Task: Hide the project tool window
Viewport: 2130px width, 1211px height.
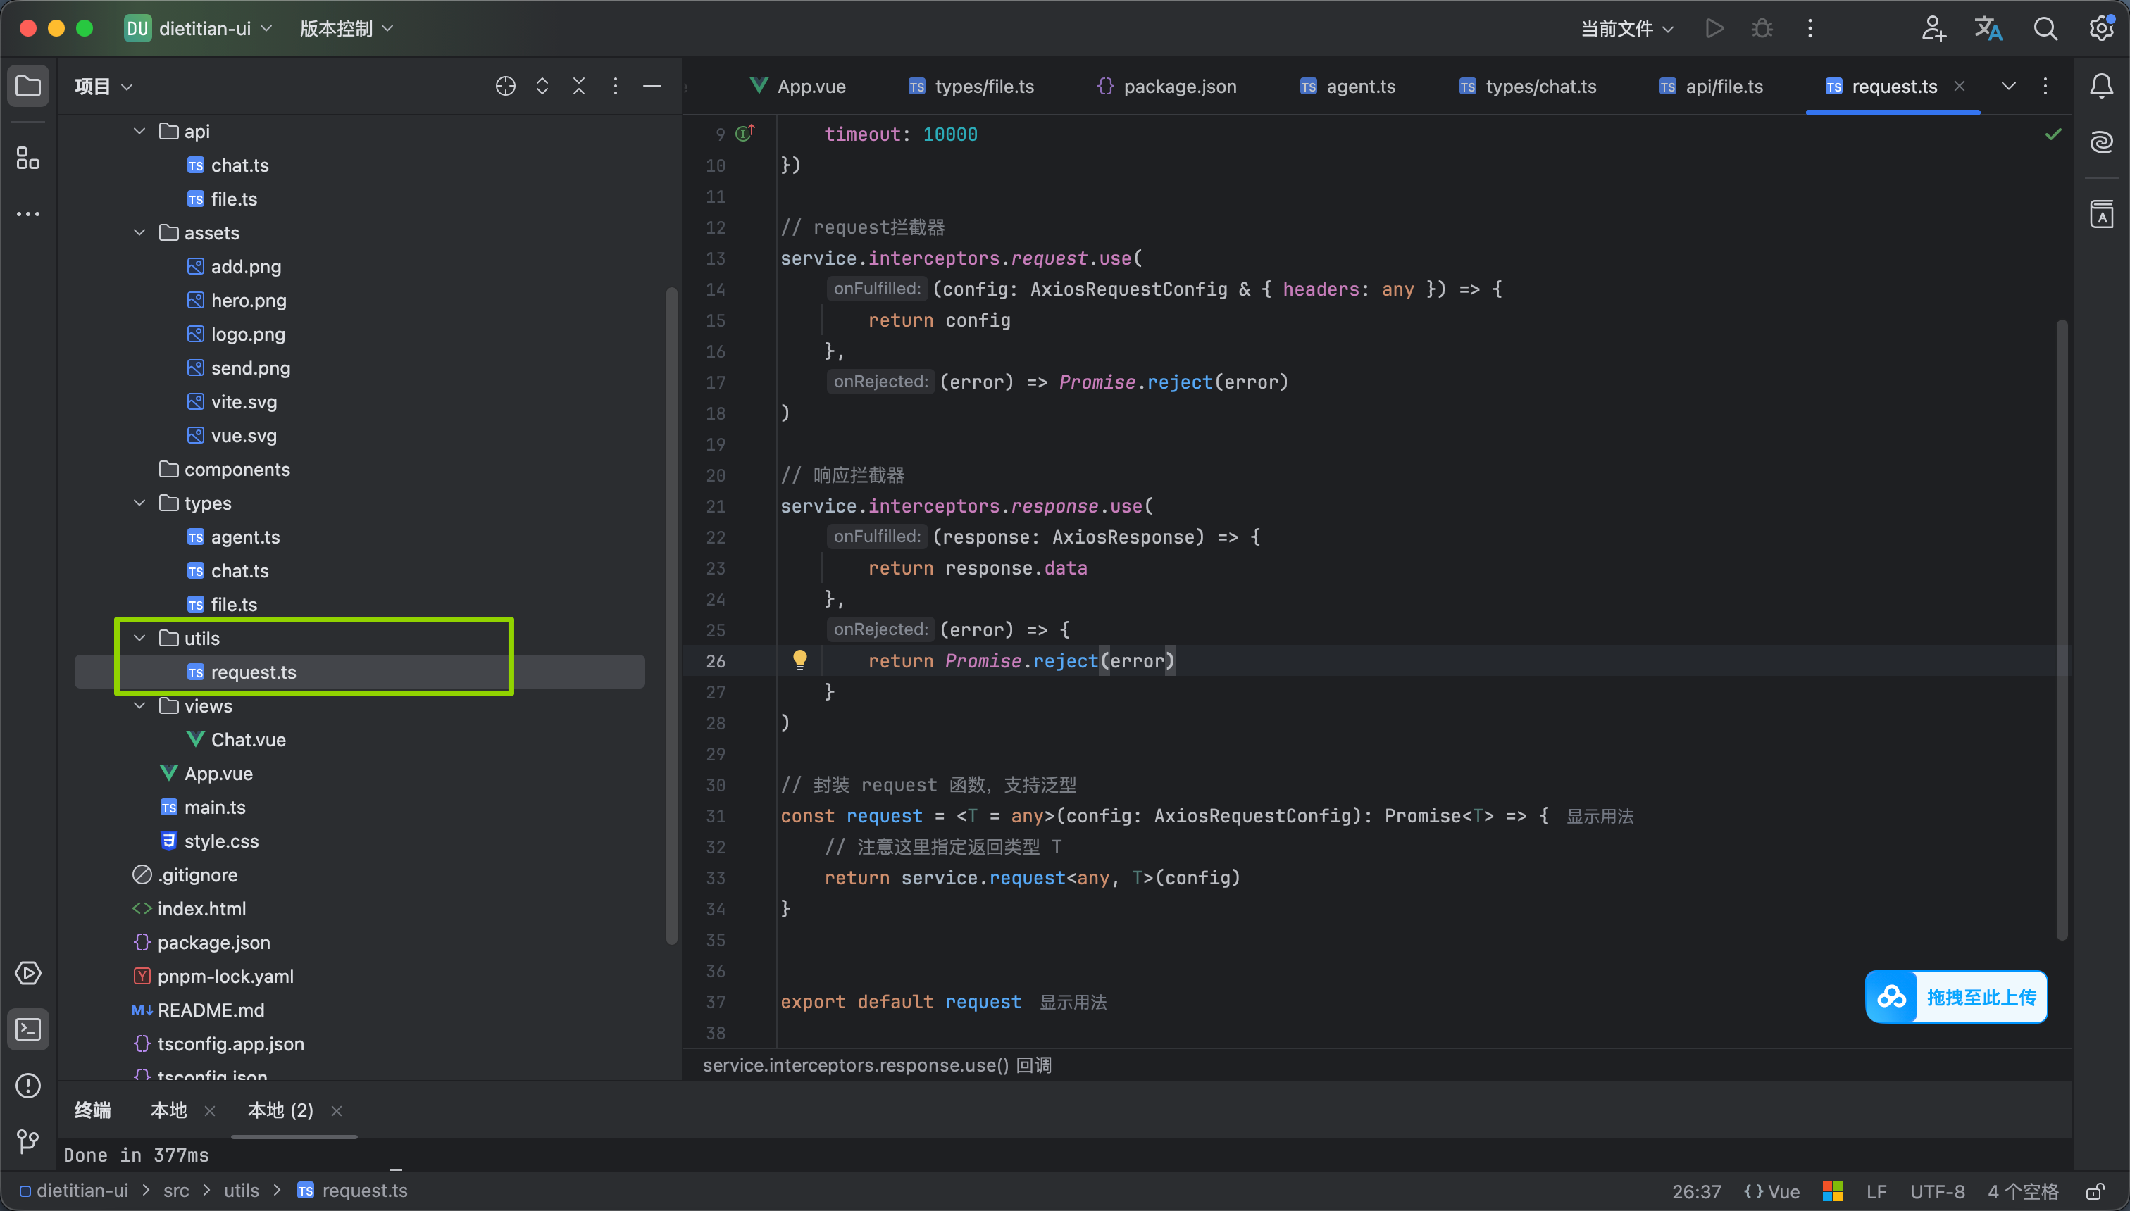Action: click(x=652, y=86)
